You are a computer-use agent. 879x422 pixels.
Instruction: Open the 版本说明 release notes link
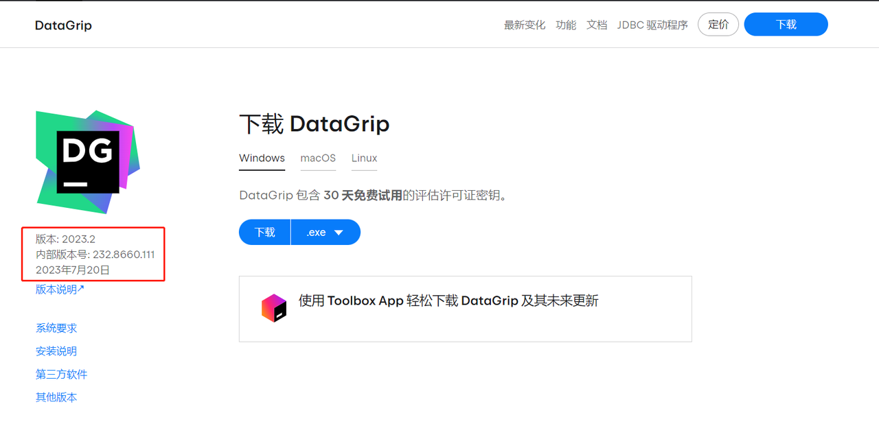click(x=60, y=290)
